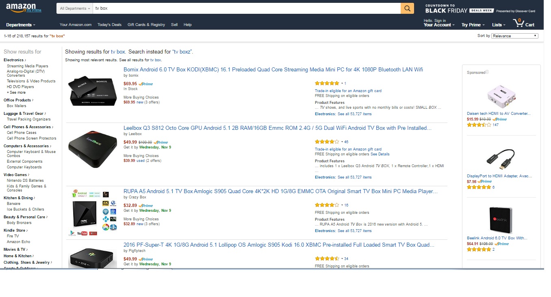Screen dimensions: 551x297
Task: Click the Sponsored info icon
Action: (x=487, y=72)
